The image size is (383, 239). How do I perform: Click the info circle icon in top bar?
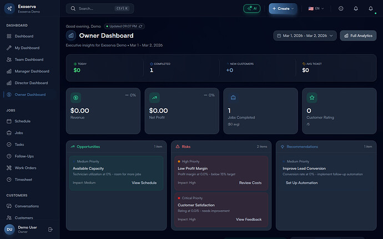[x=341, y=9]
